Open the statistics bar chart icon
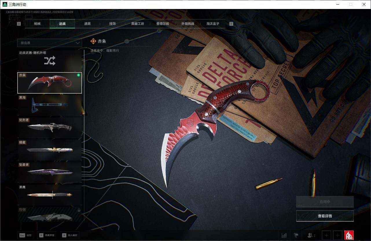Screen dimensions: 371x241 click(x=284, y=235)
